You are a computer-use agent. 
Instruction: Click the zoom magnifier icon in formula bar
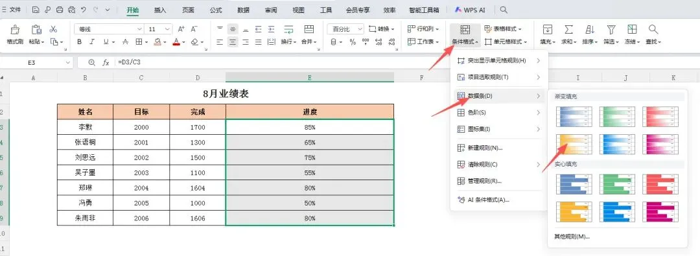point(92,63)
